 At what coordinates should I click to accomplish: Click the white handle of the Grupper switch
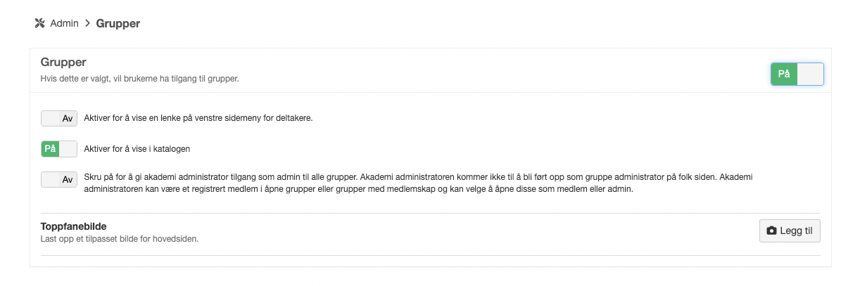tap(810, 74)
